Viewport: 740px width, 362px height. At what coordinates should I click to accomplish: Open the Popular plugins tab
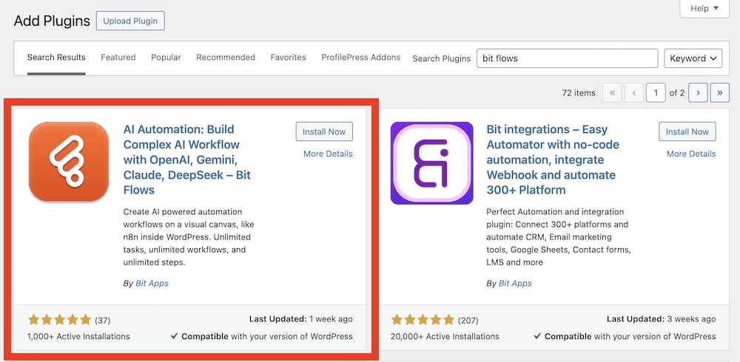click(166, 58)
